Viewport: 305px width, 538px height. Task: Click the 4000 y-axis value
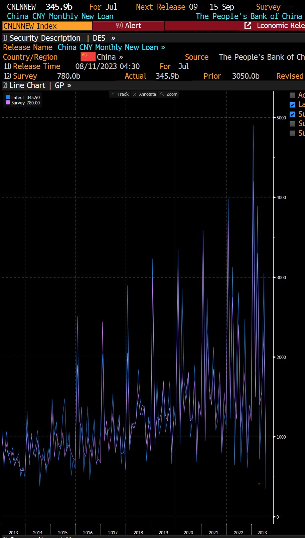(x=282, y=197)
